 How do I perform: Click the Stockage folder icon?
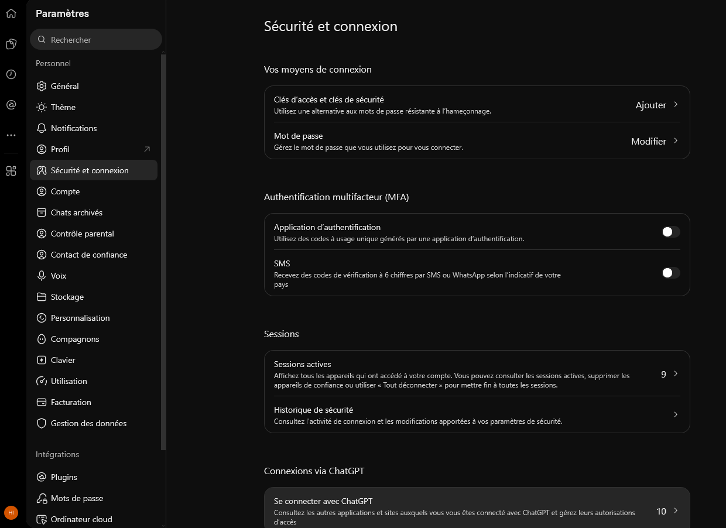[x=42, y=297]
